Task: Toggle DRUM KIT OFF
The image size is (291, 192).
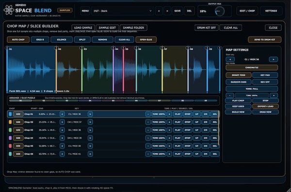Action: pos(207,28)
